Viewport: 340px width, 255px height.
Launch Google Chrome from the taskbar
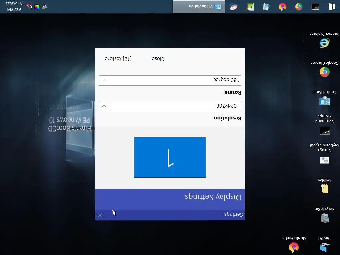[299, 7]
